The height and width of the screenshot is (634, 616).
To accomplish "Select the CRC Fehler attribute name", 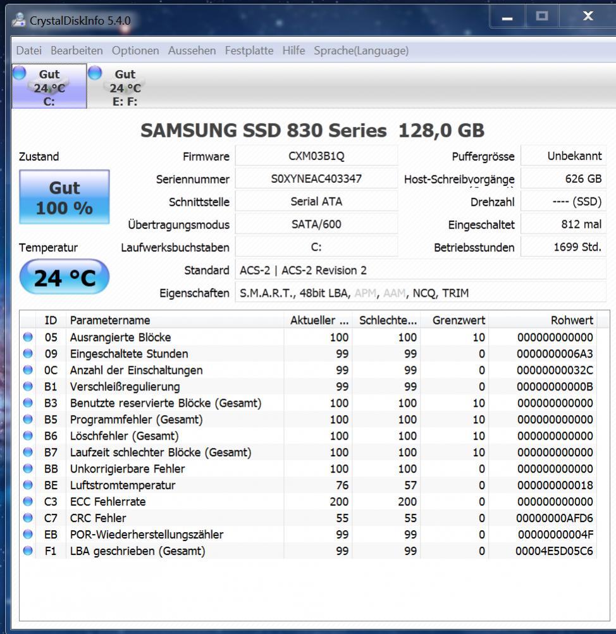I will click(x=98, y=518).
